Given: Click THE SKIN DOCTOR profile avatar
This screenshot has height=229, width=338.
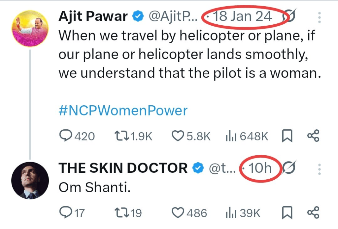Looking at the screenshot, I should (x=30, y=181).
